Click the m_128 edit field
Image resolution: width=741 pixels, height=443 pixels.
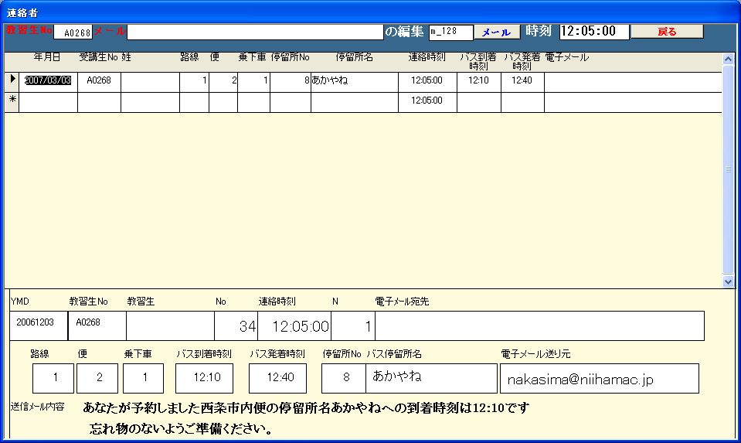click(x=450, y=32)
